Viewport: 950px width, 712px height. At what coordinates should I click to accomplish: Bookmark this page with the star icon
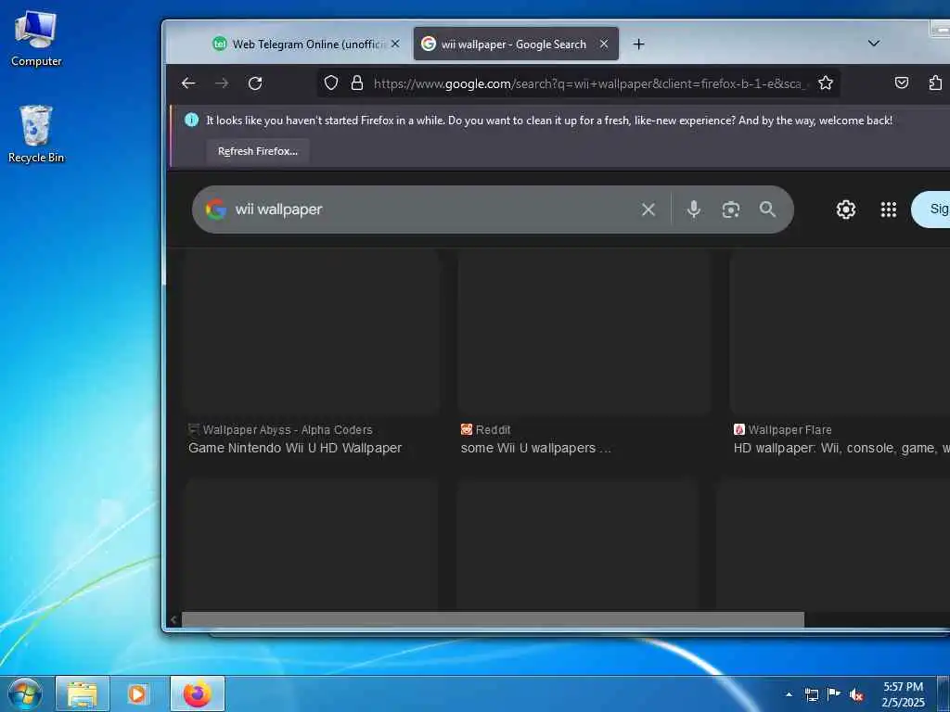[x=825, y=83]
